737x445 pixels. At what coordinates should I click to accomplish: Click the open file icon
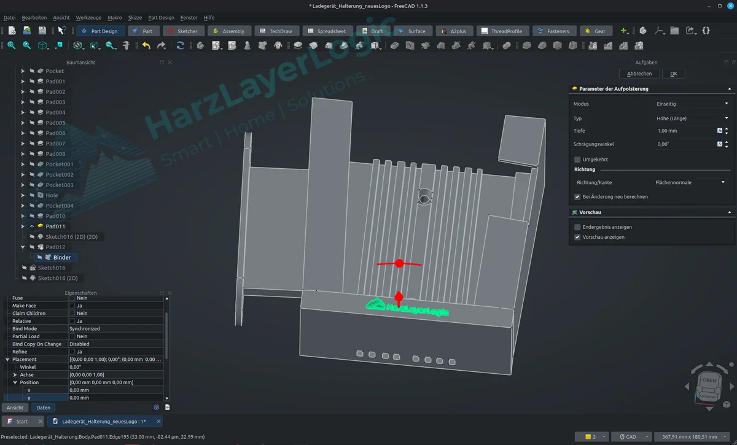[x=27, y=31]
